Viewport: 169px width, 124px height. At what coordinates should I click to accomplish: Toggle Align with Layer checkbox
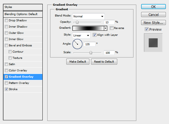[x=94, y=35]
